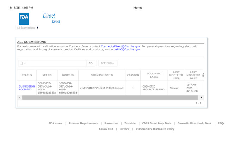Sort by the VERSION column header
The width and height of the screenshot is (240, 162).
133,75
